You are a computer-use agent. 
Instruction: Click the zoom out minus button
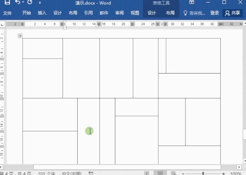[x=183, y=173]
